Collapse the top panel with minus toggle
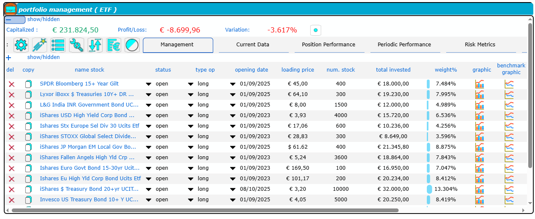Image resolution: width=535 pixels, height=219 pixels. pos(15,19)
